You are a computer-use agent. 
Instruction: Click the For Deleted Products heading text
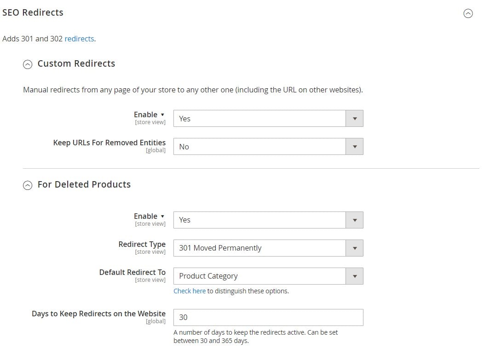click(x=84, y=184)
